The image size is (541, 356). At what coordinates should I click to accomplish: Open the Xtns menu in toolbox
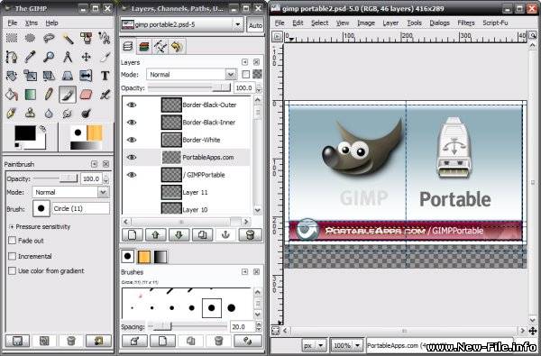pyautogui.click(x=32, y=23)
